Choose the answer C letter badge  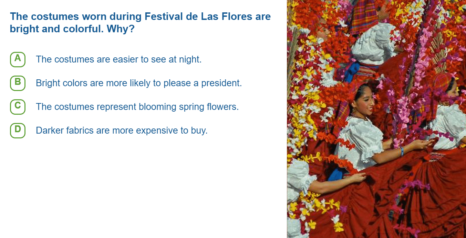click(18, 106)
